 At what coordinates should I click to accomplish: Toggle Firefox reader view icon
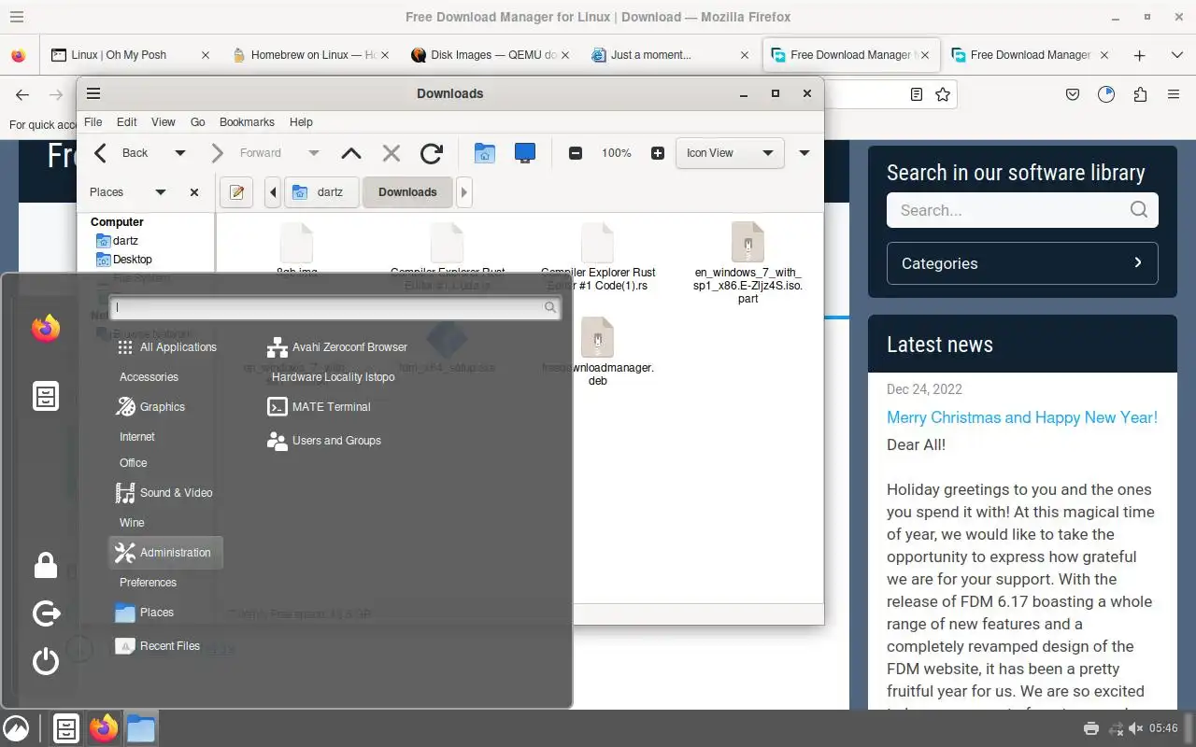coord(917,94)
